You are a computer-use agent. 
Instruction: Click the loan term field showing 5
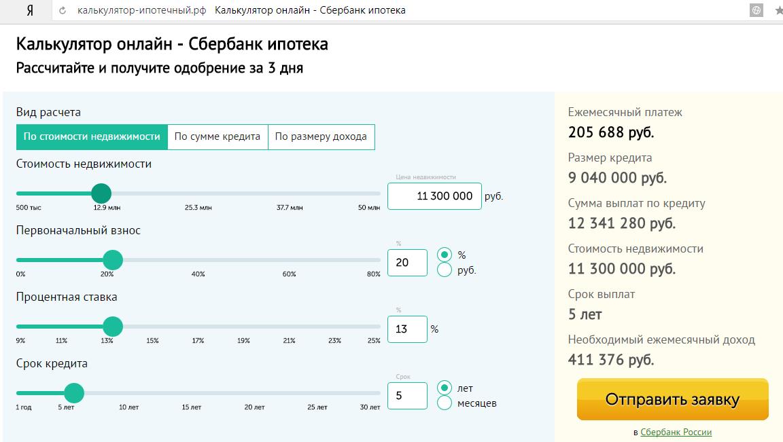(x=408, y=396)
